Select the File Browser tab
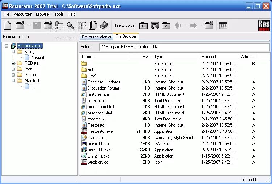 click(x=126, y=36)
